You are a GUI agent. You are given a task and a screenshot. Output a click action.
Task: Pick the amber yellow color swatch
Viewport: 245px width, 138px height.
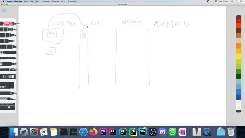[x=238, y=51]
